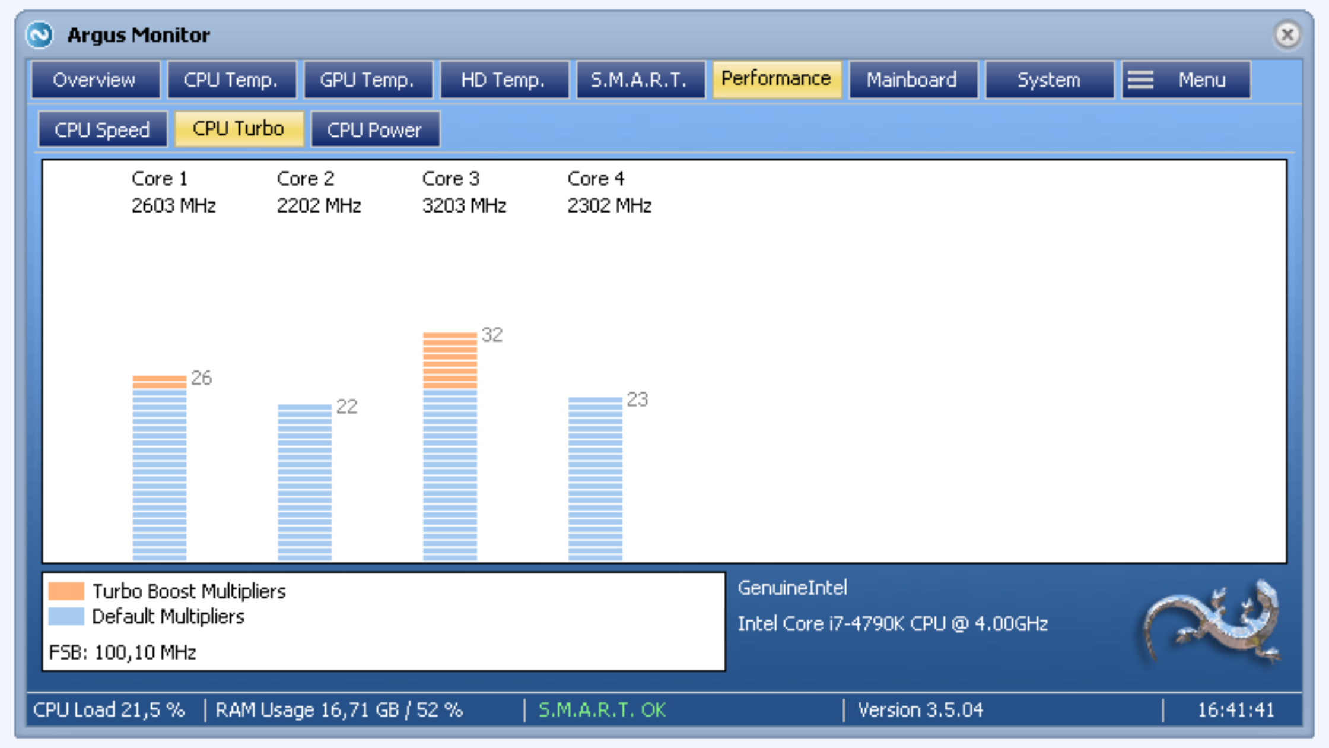
Task: Click the blue Default Multipliers swatch
Action: [x=66, y=616]
